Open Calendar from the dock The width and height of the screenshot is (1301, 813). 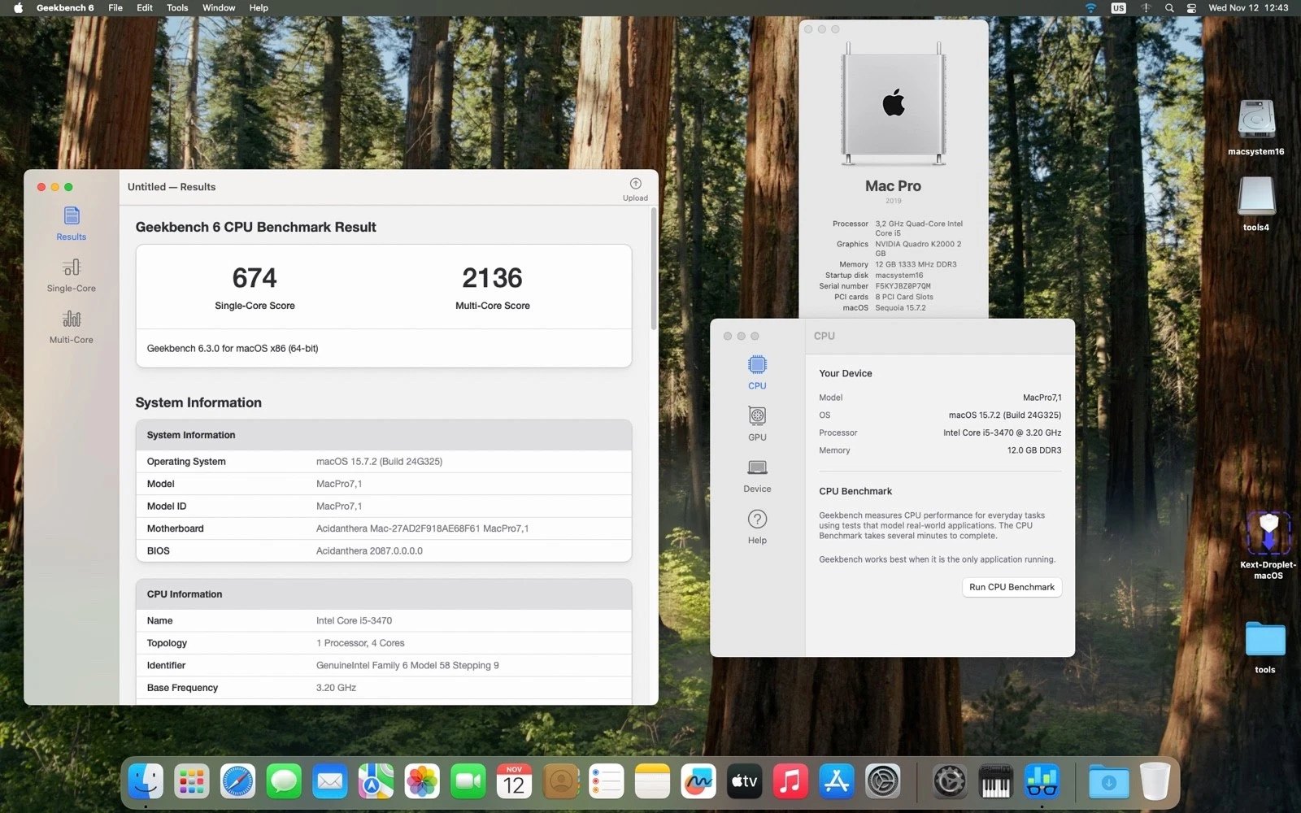514,782
